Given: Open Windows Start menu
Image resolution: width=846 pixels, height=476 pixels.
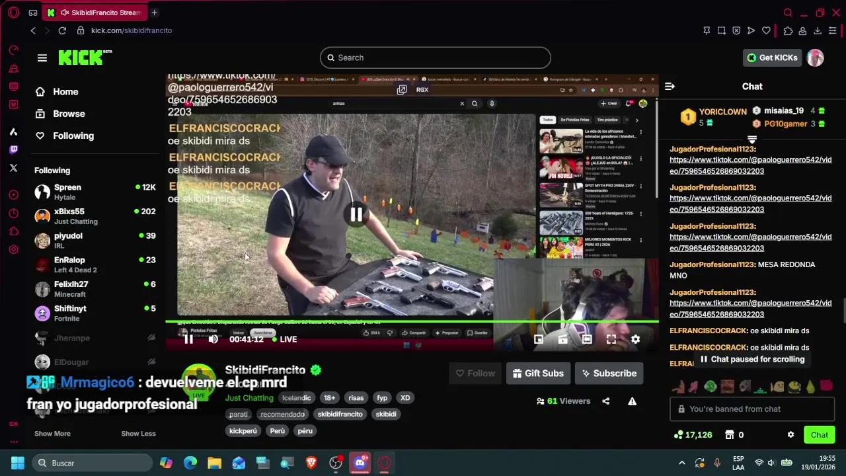Looking at the screenshot, I should coord(18,463).
